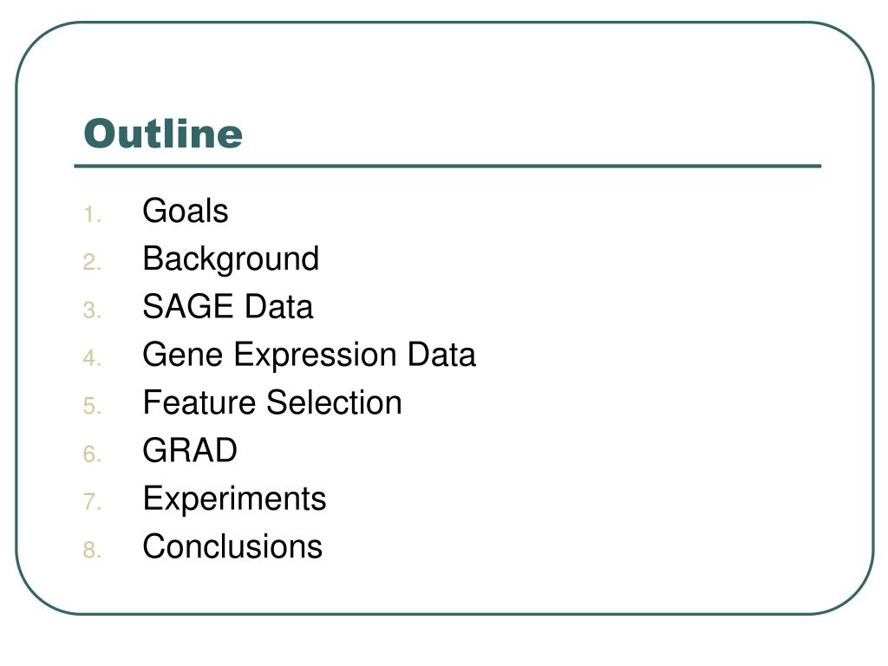Click the SAGE Data entry
The width and height of the screenshot is (888, 666).
pos(228,306)
